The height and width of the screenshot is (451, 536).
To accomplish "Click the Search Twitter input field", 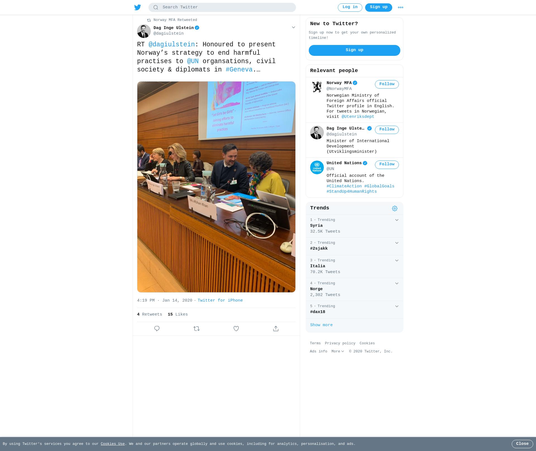I will pos(222,8).
